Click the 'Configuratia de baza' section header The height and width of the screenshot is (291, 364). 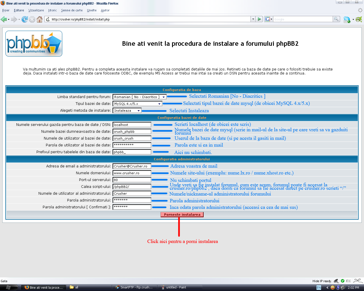point(182,90)
